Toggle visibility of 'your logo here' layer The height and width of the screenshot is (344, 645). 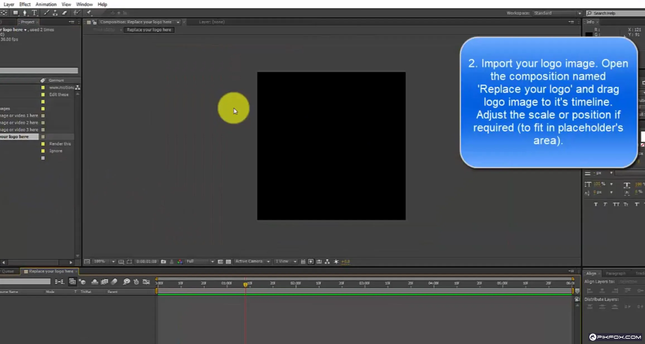pyautogui.click(x=43, y=137)
